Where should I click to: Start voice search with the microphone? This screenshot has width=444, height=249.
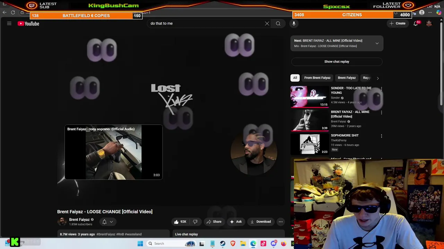294,24
